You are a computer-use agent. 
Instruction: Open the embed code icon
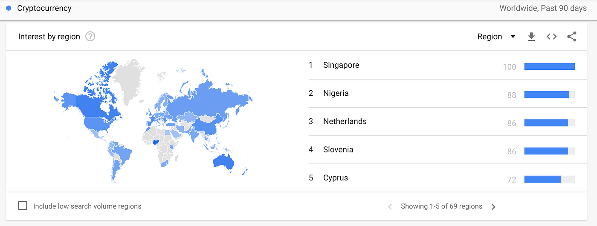pyautogui.click(x=551, y=37)
